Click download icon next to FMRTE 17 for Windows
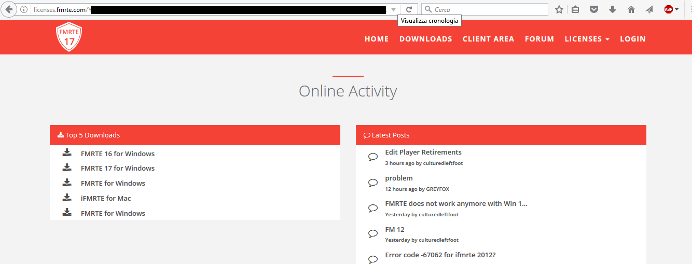 [67, 168]
